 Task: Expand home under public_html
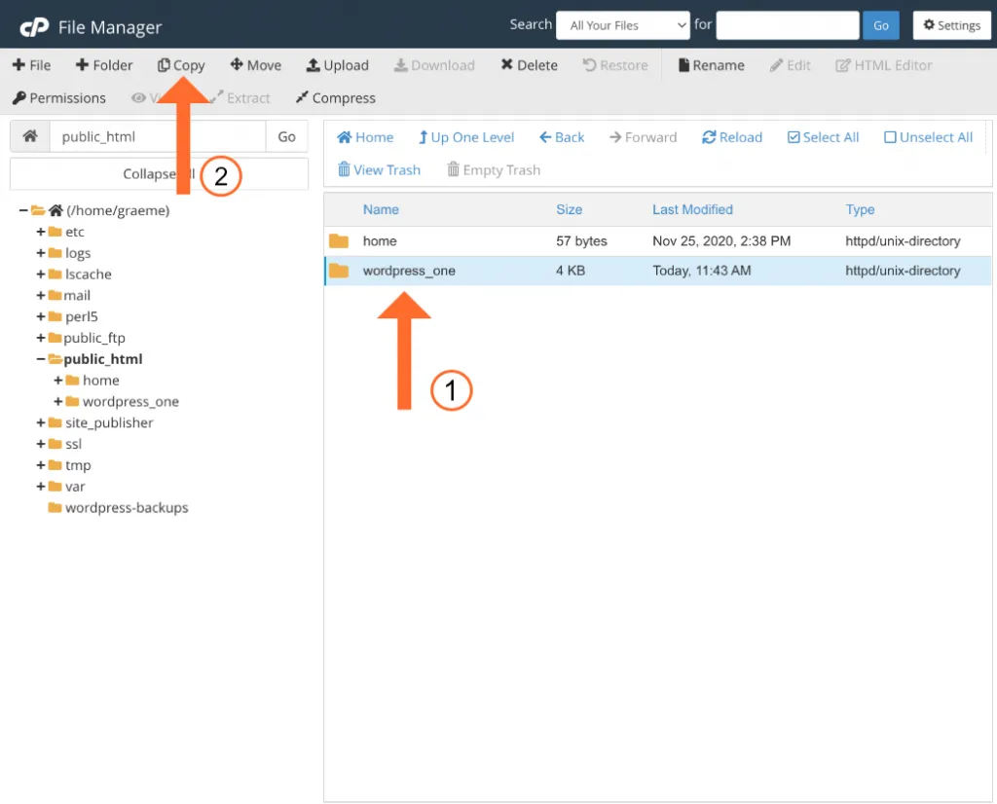(x=57, y=380)
